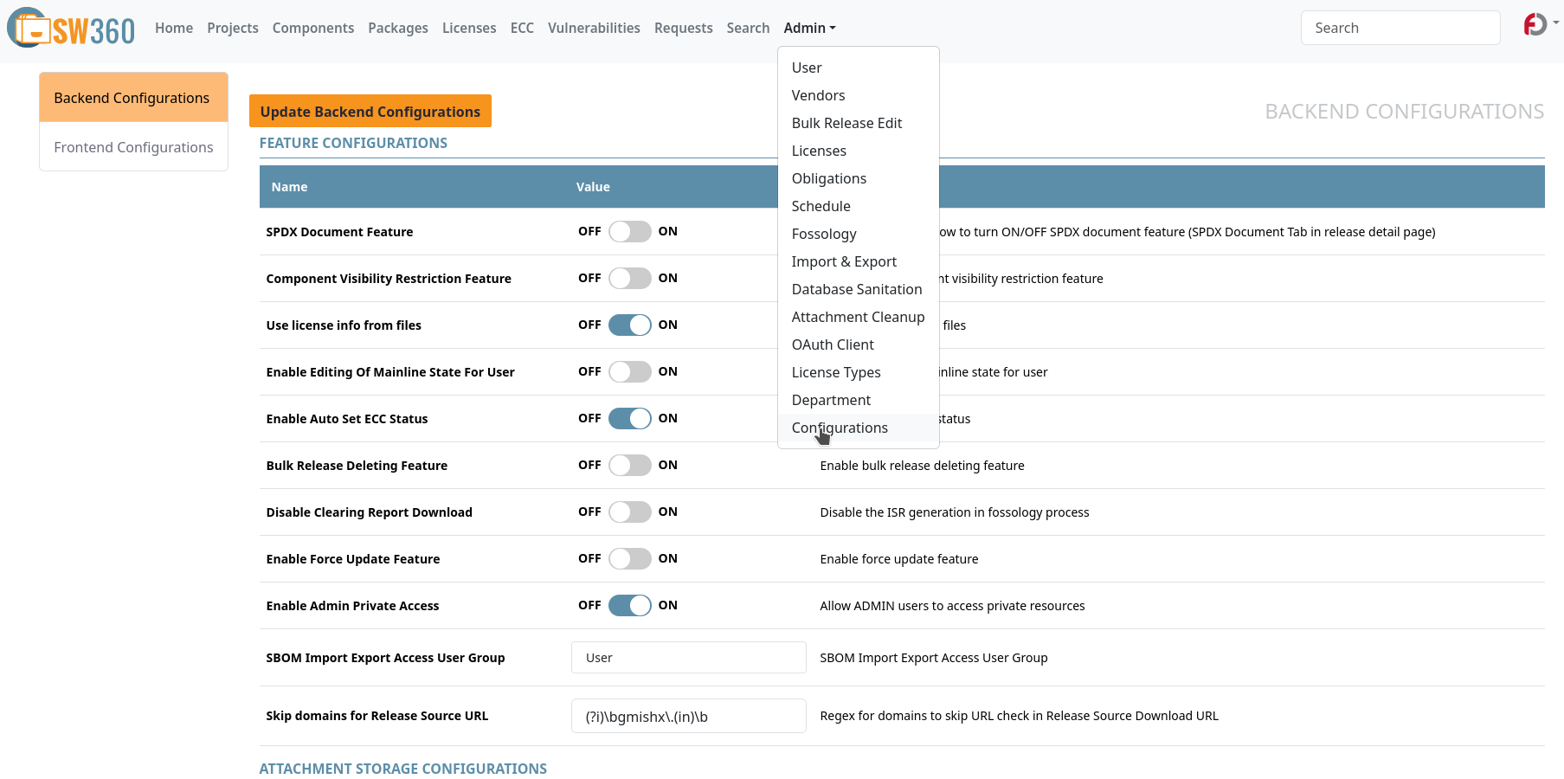Click Update Backend Configurations button
Image resolution: width=1564 pixels, height=779 pixels.
click(370, 112)
